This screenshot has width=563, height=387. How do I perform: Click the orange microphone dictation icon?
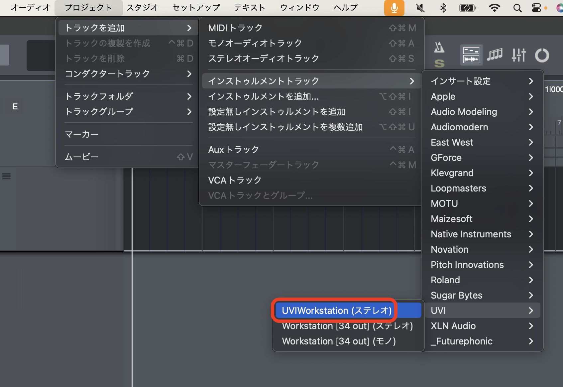(x=394, y=8)
